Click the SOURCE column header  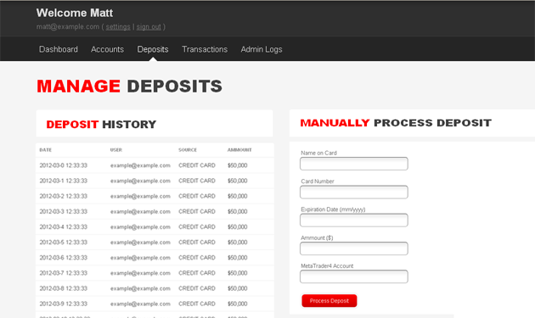click(188, 150)
